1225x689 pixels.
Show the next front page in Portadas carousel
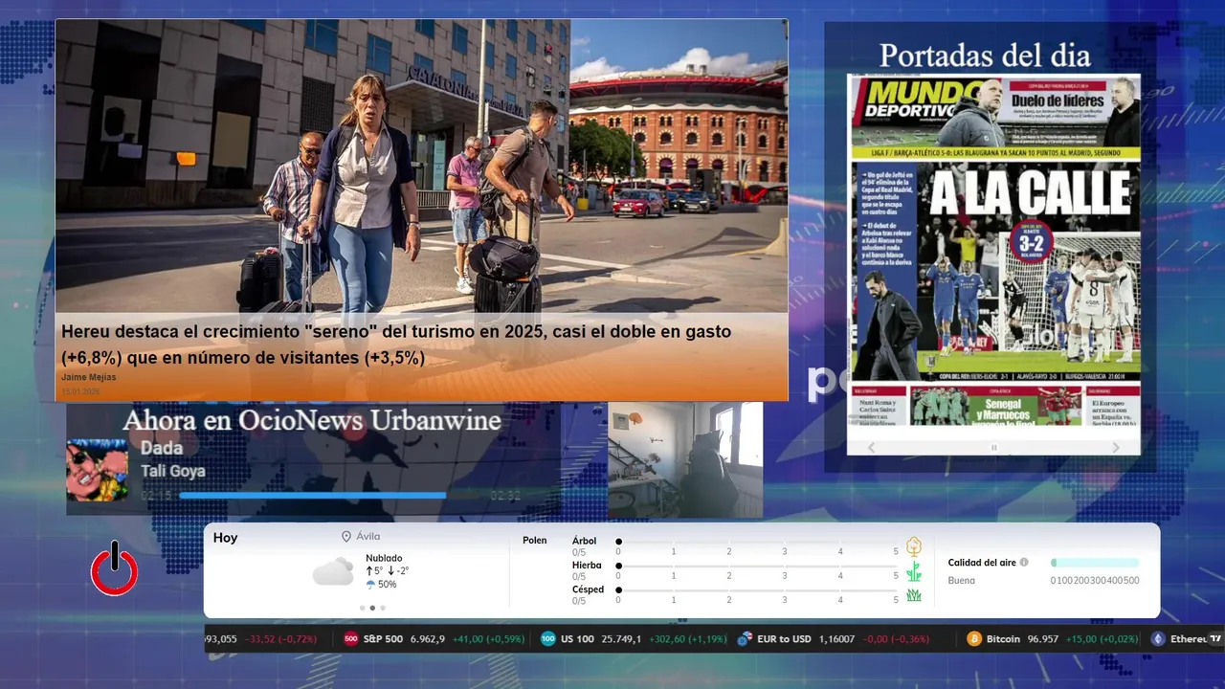click(1116, 447)
